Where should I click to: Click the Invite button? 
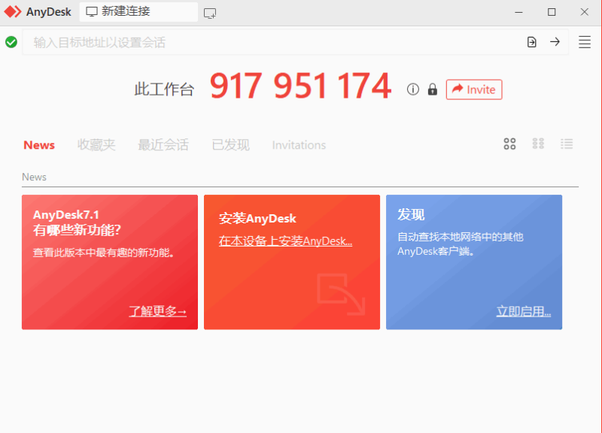click(474, 89)
